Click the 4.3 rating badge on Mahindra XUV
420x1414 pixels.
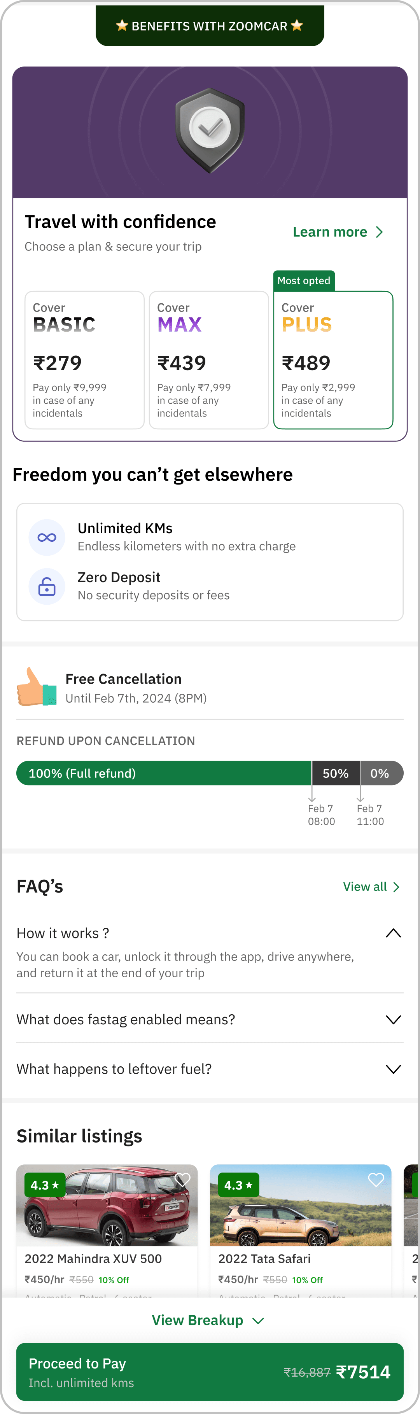pos(45,1185)
